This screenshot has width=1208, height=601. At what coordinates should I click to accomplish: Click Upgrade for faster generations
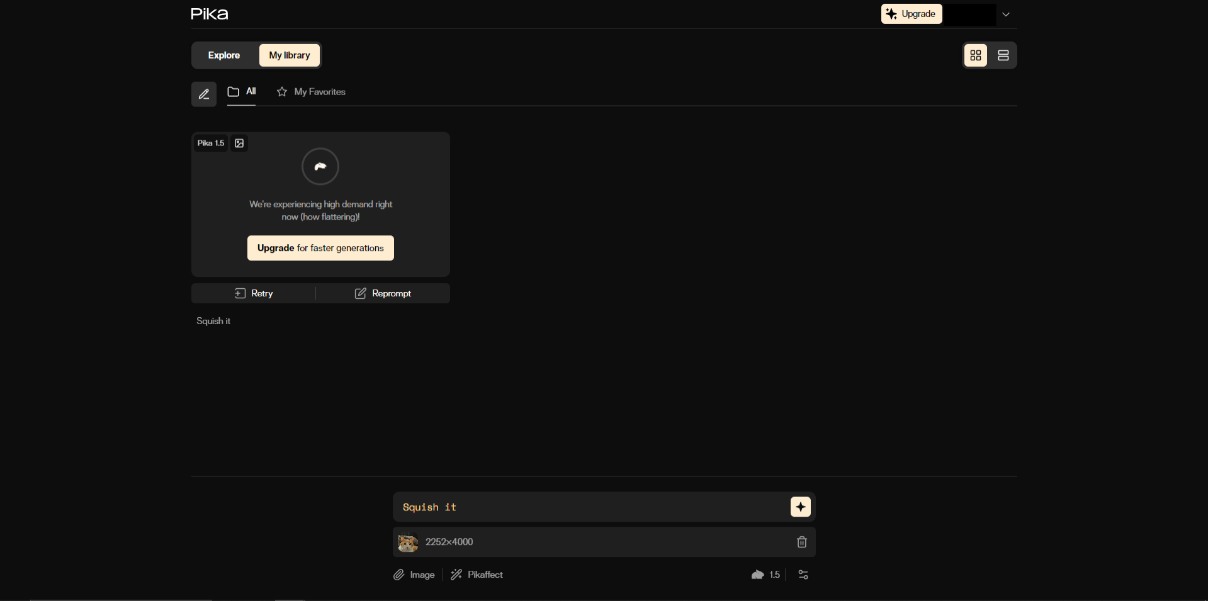tap(320, 248)
